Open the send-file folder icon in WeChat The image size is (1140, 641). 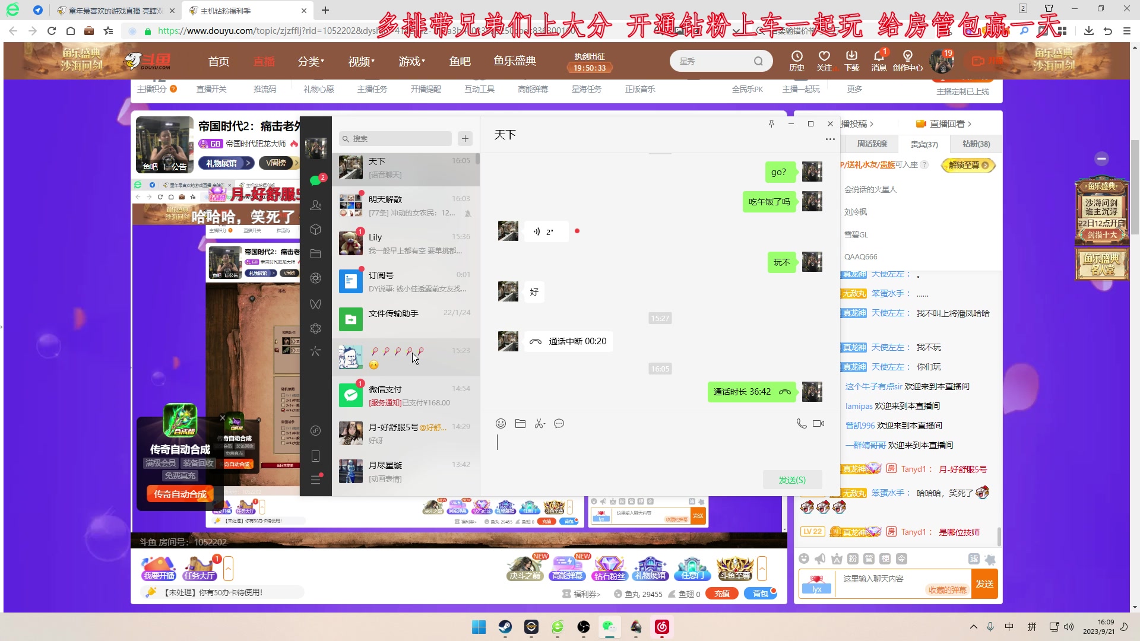(520, 423)
